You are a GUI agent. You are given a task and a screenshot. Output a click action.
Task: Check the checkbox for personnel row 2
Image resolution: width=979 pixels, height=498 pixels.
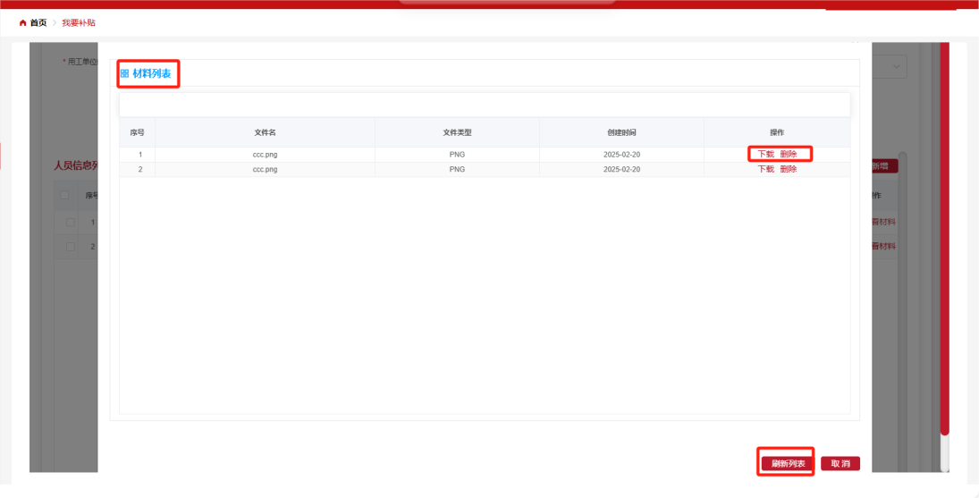click(x=70, y=246)
